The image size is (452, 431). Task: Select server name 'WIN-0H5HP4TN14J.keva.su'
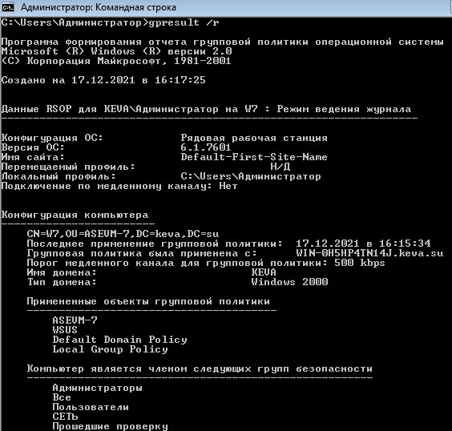click(x=369, y=253)
